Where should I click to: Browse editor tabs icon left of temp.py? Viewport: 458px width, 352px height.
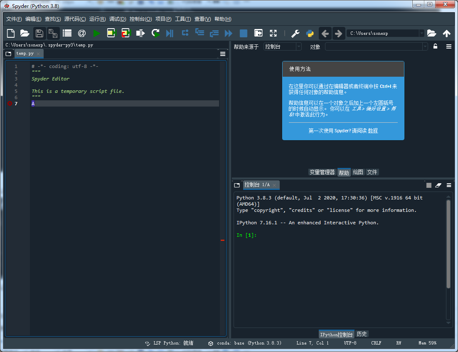8,54
